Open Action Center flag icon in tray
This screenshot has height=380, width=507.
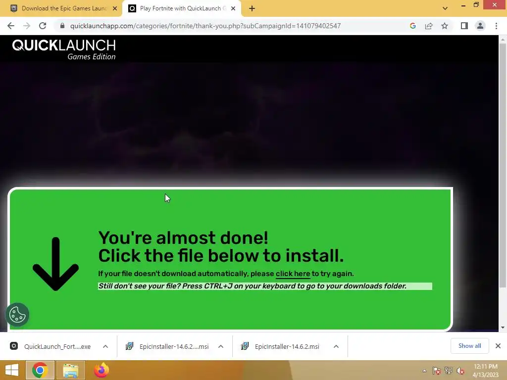pos(436,371)
